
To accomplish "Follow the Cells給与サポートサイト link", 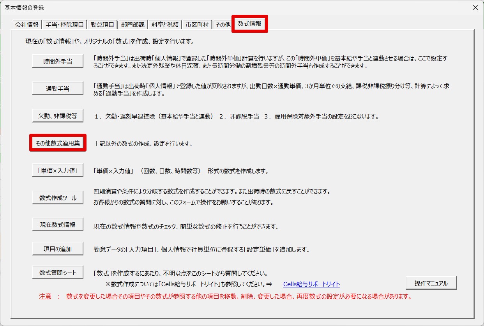I will click(x=311, y=284).
